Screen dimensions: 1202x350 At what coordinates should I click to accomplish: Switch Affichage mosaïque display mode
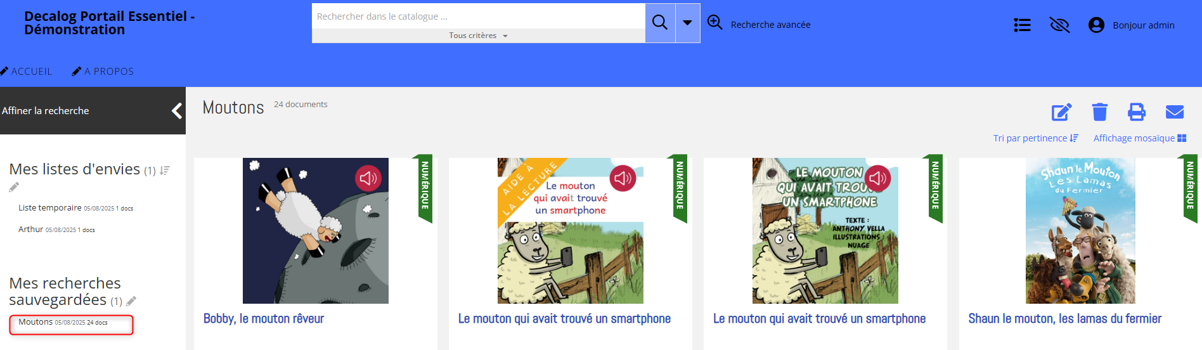[1140, 138]
